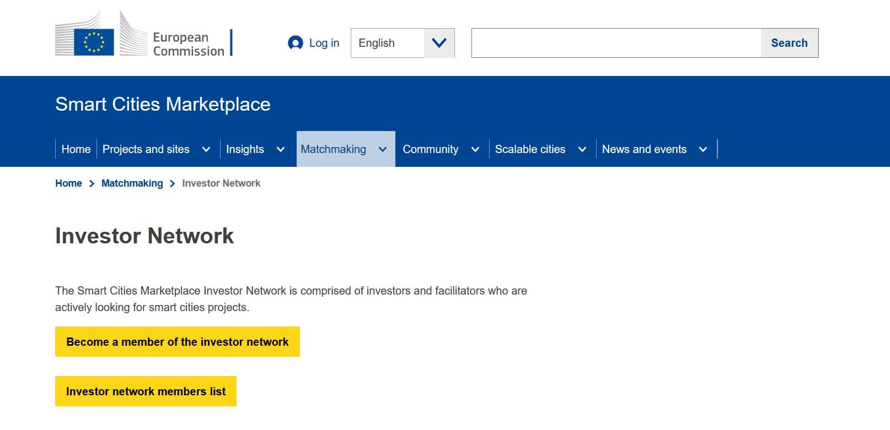Open the Log in link

point(324,43)
